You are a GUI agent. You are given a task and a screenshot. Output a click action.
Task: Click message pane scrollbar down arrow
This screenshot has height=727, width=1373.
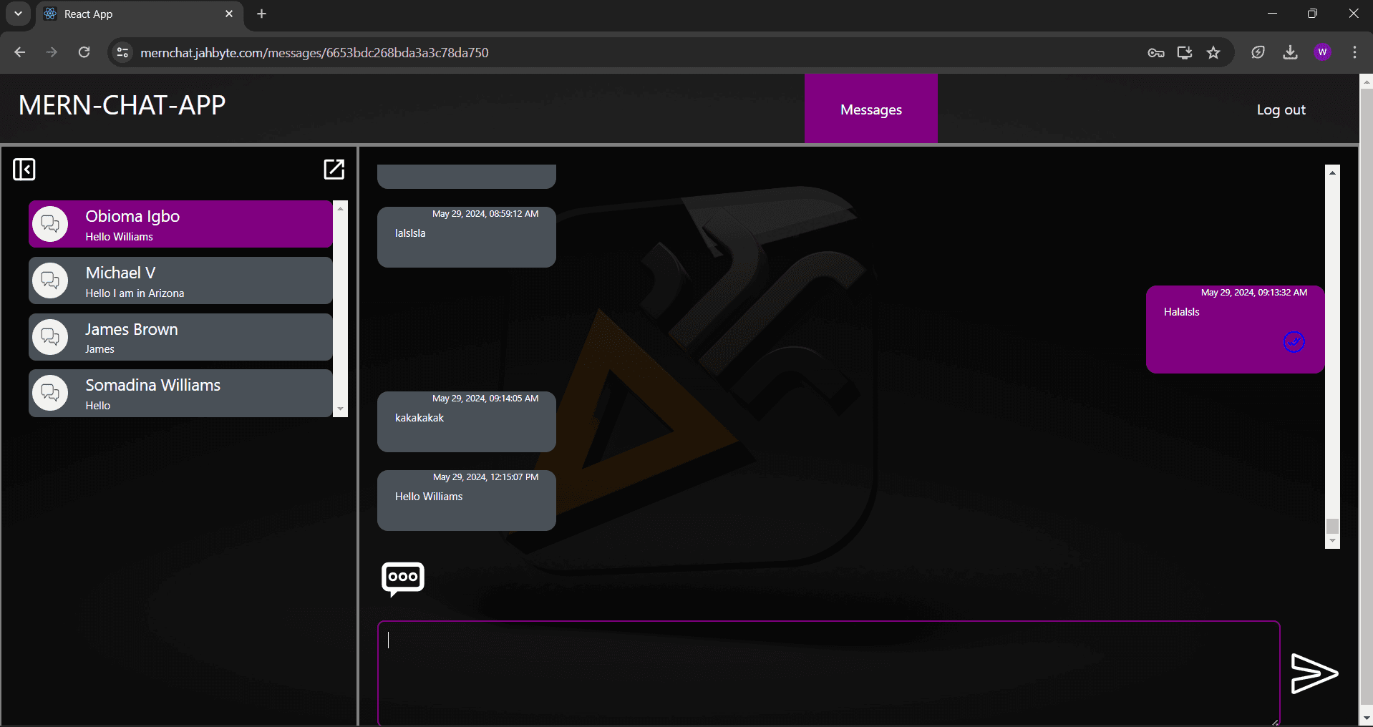point(1332,542)
